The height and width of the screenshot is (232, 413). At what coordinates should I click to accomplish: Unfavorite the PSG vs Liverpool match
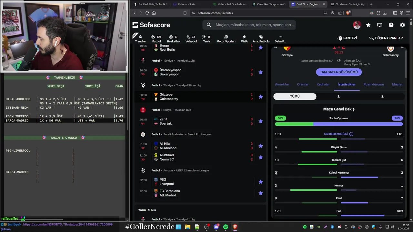pos(261,182)
